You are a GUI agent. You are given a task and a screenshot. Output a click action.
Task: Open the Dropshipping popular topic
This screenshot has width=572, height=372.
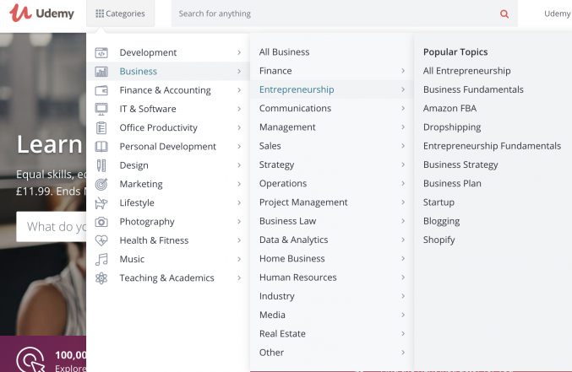pos(452,127)
